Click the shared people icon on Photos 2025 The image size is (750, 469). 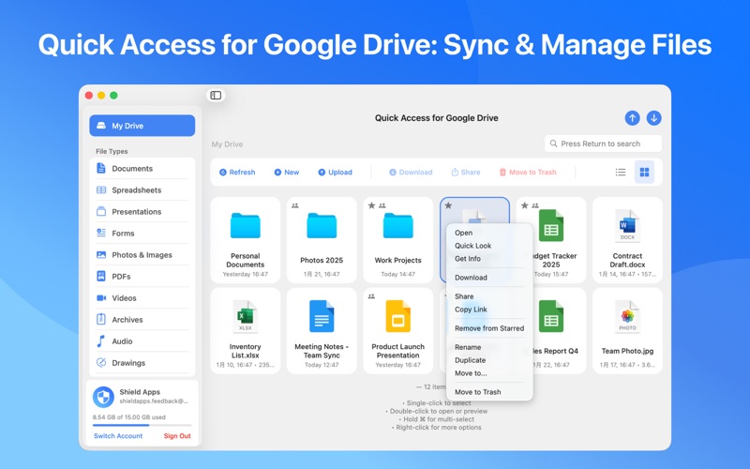pos(295,205)
